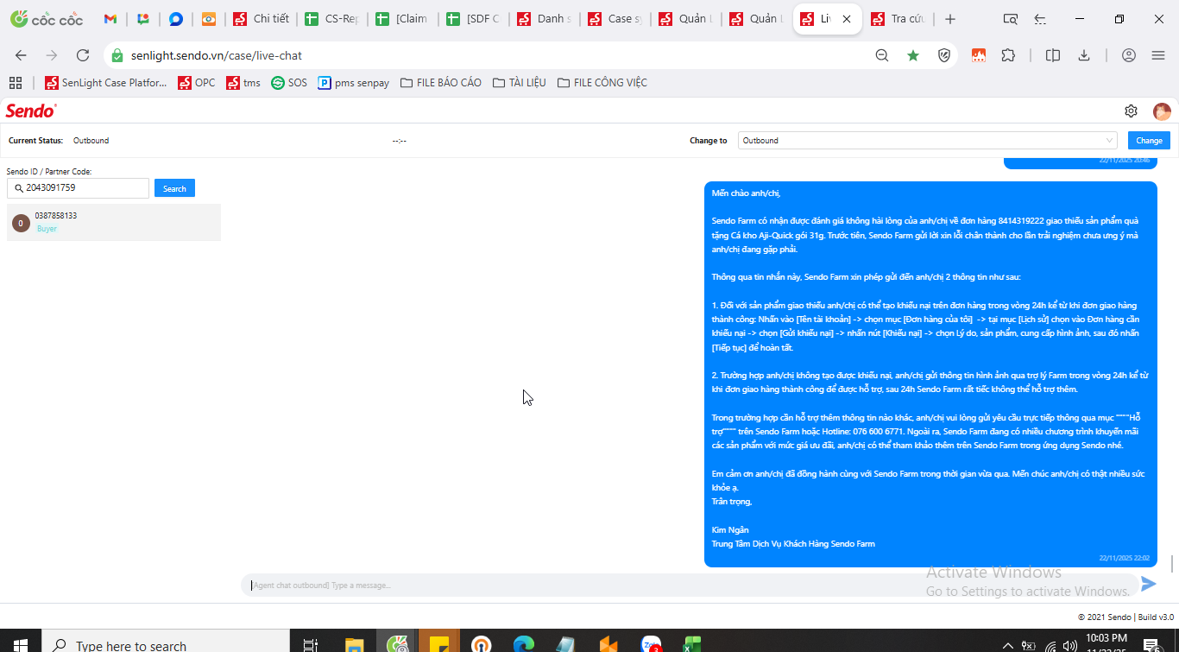Select the buyer conversation 0387858133

click(x=114, y=222)
